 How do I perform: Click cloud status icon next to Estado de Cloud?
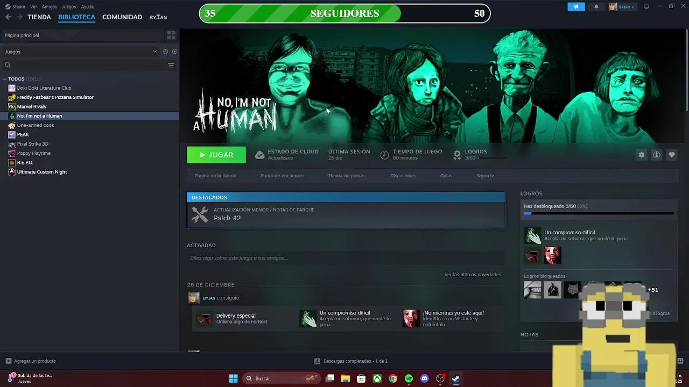pos(259,155)
